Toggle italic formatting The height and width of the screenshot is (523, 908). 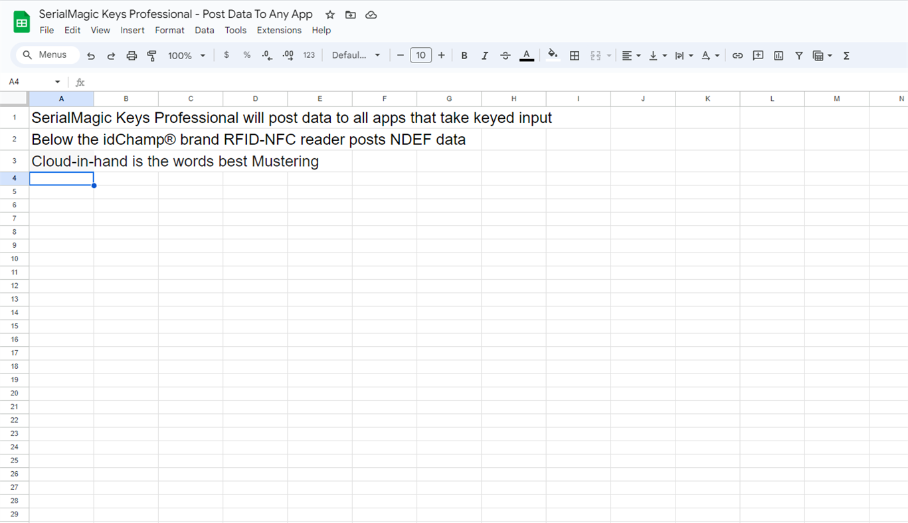coord(485,56)
